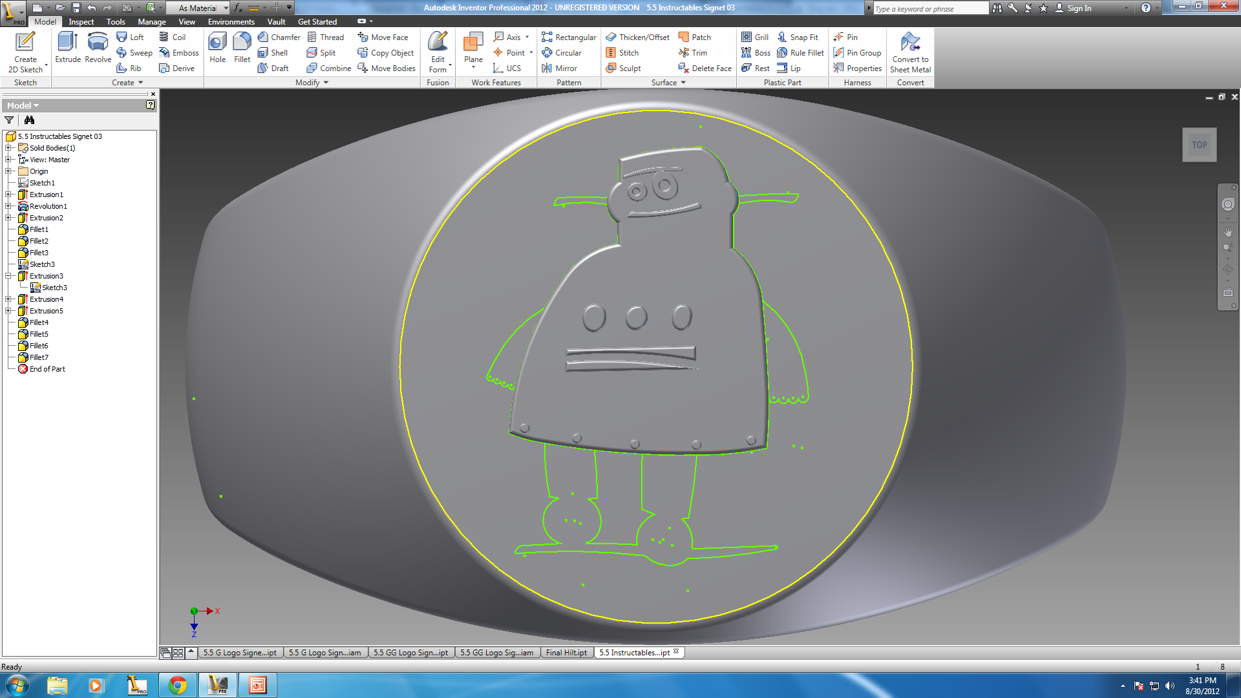Expand the Extrusion5 node
The image size is (1241, 698).
pos(8,311)
